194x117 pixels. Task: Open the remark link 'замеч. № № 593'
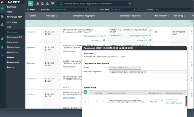[x=174, y=101]
